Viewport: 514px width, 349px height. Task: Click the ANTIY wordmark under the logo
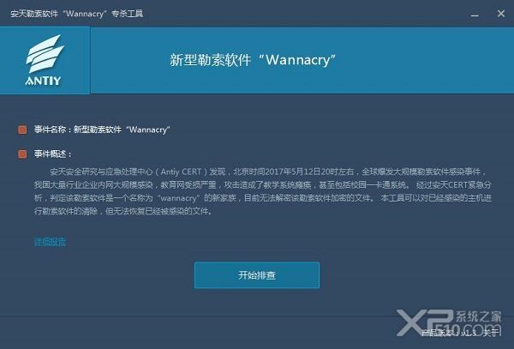tap(44, 81)
